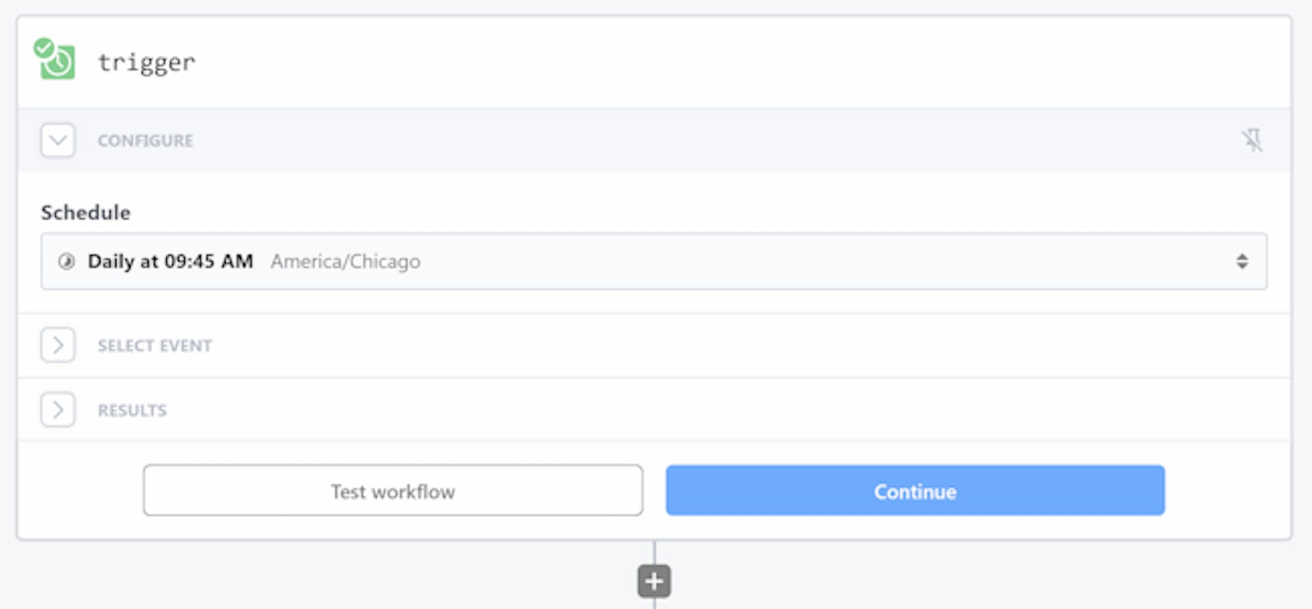Add a step with the plus icon
The image size is (1312, 609).
point(654,582)
